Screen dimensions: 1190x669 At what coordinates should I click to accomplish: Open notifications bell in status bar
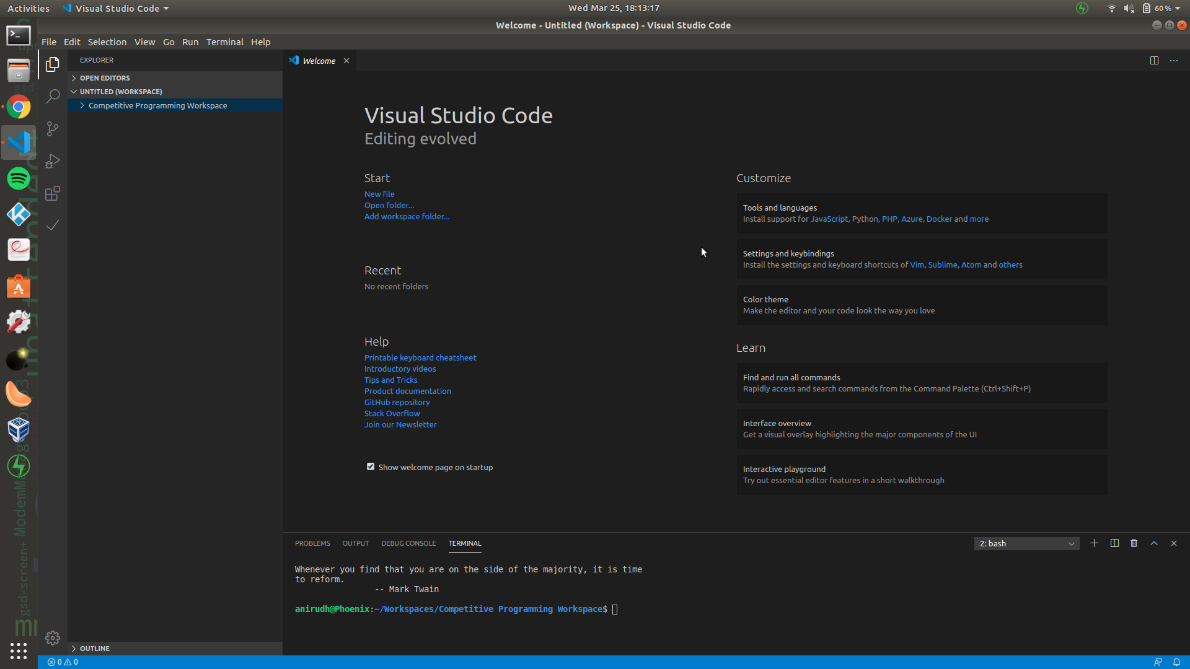tap(1176, 662)
